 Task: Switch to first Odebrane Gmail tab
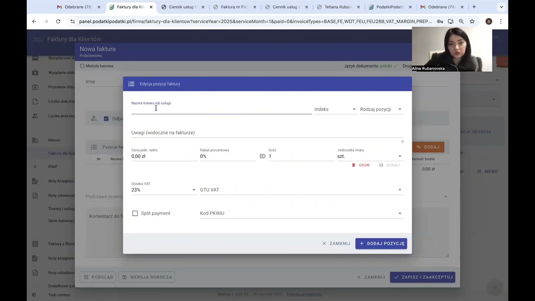[78, 7]
